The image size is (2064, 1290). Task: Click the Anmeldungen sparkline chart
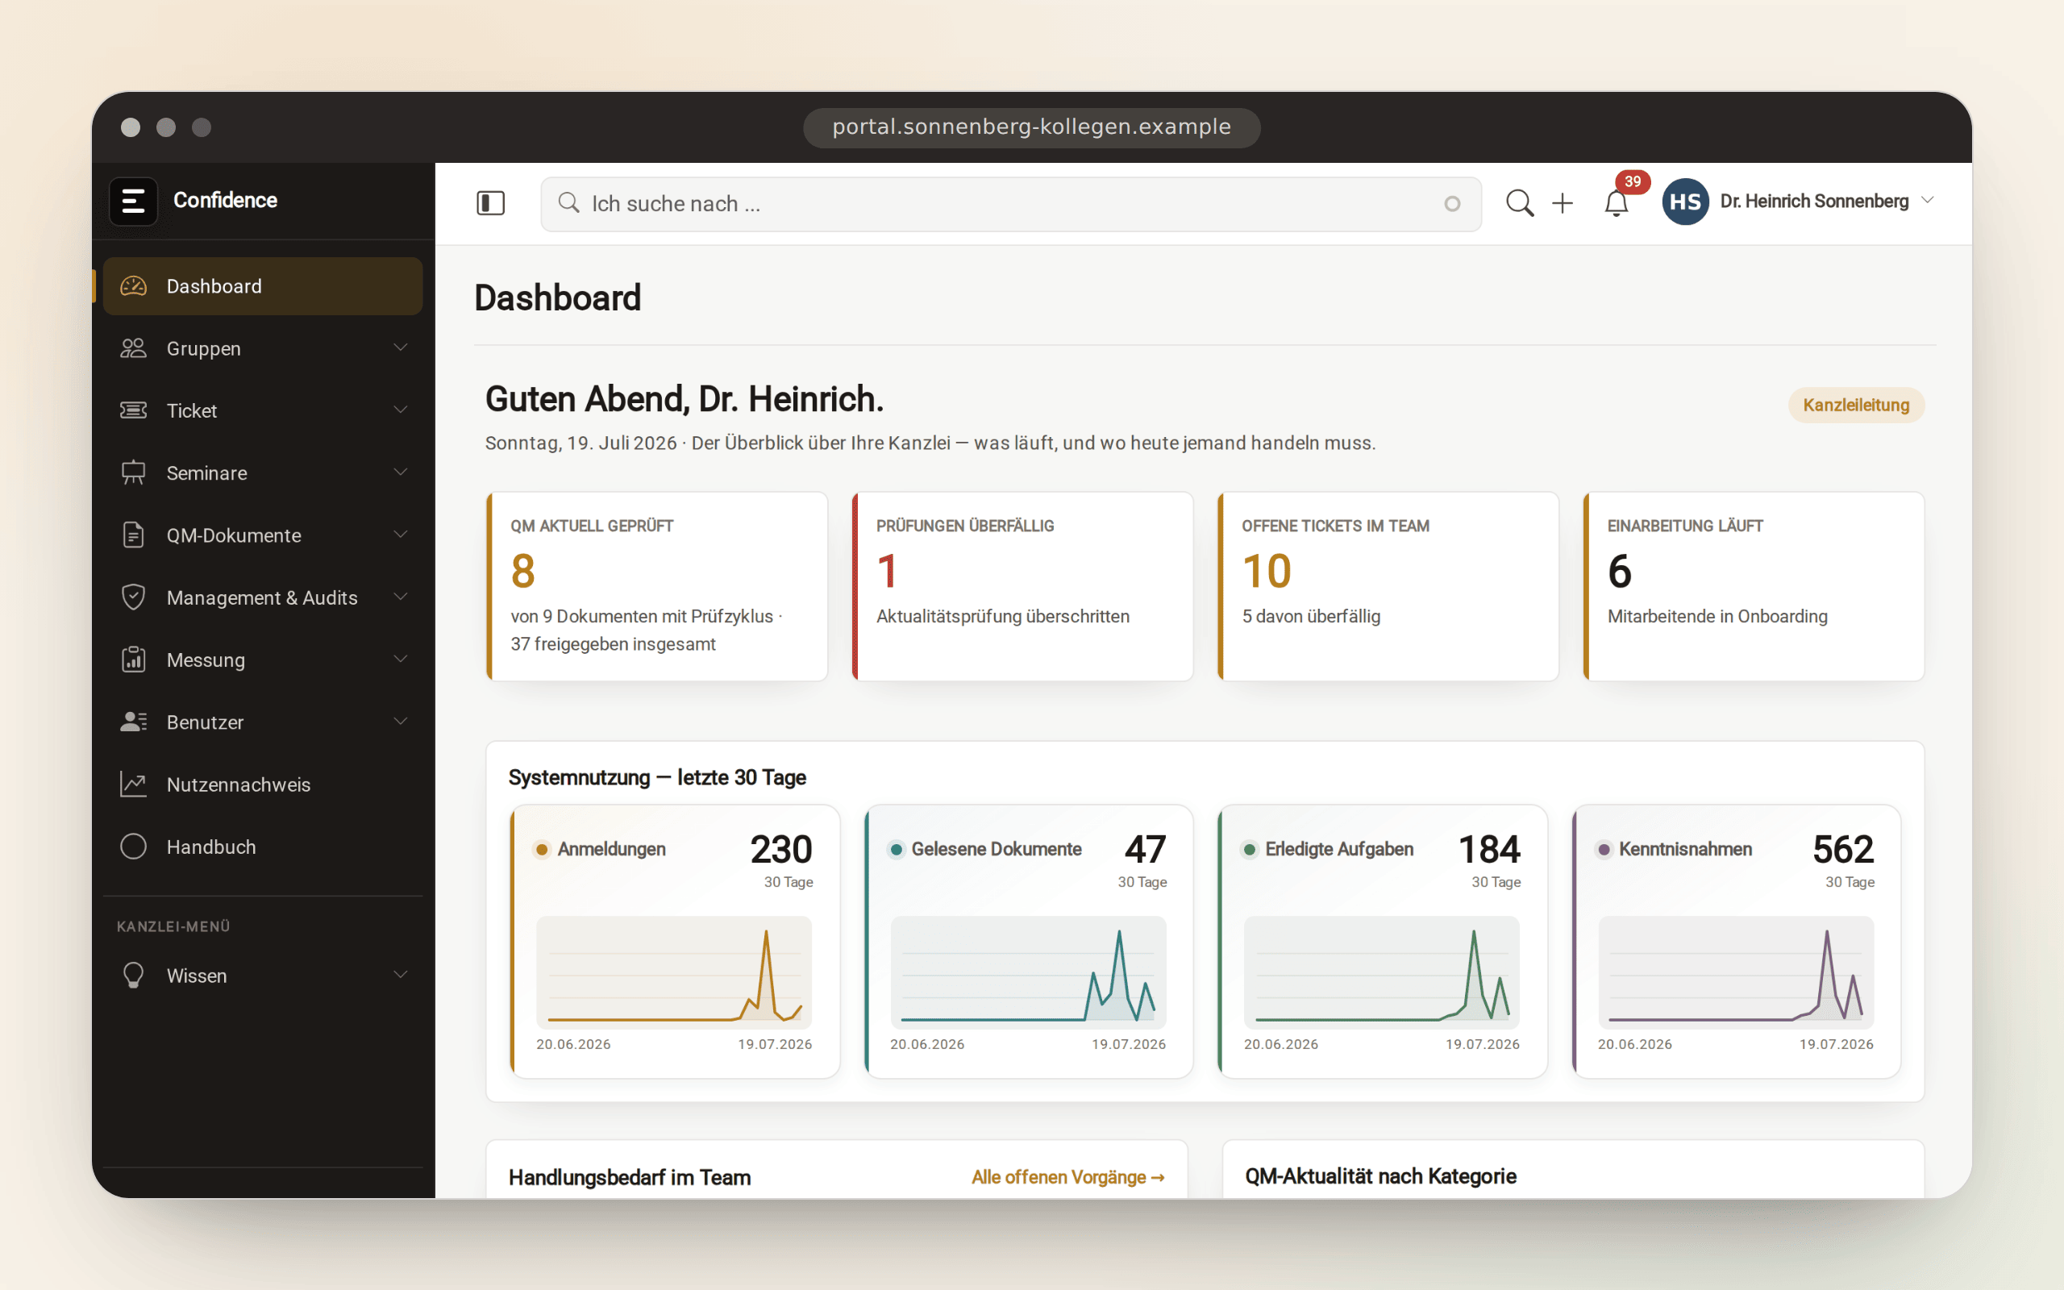pos(674,972)
